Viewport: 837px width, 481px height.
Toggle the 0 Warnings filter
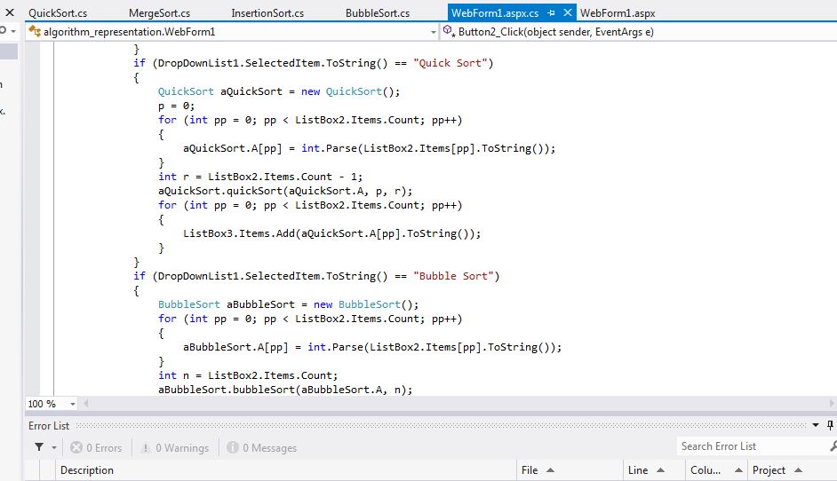175,447
